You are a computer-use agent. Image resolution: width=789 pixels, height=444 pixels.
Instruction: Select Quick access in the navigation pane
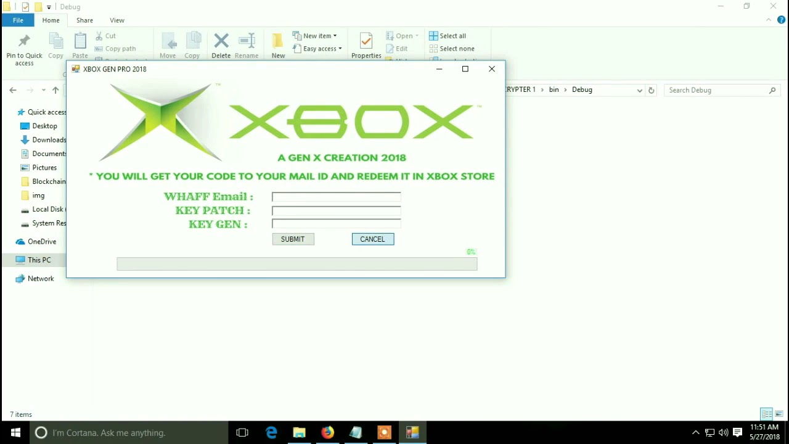[x=41, y=112]
